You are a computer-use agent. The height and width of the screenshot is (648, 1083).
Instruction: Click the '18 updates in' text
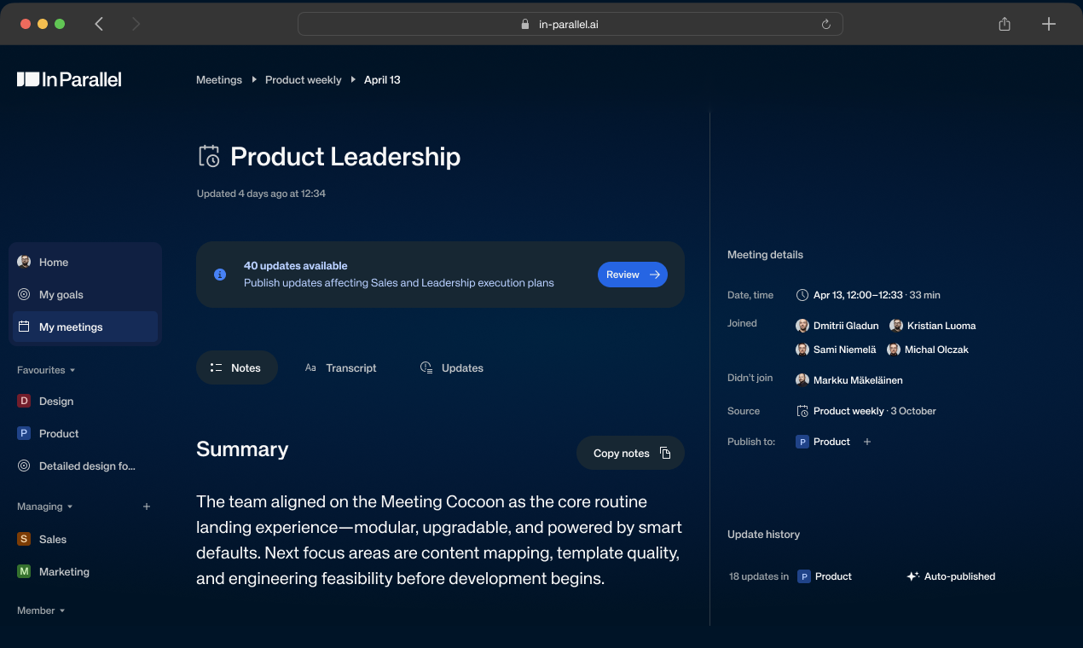759,576
